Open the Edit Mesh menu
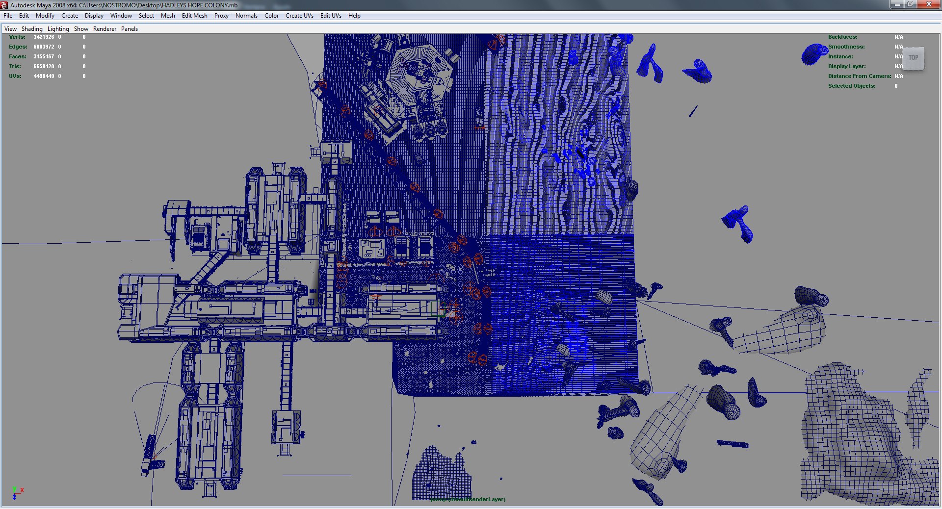 (195, 16)
